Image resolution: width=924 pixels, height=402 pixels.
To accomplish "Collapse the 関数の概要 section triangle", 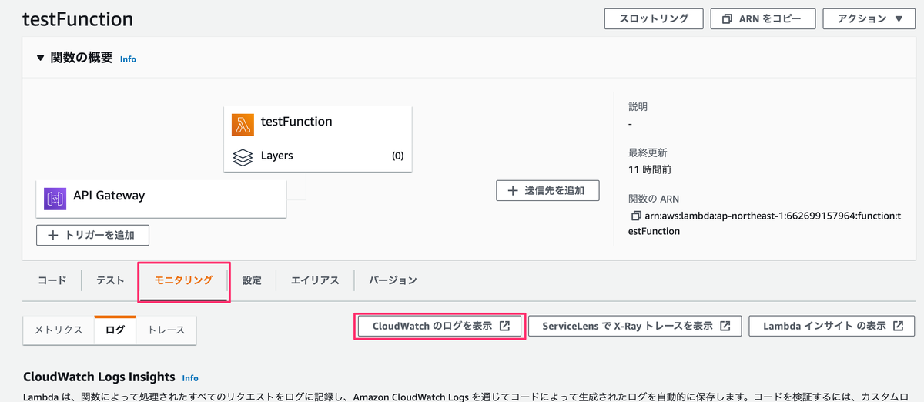I will pyautogui.click(x=40, y=58).
